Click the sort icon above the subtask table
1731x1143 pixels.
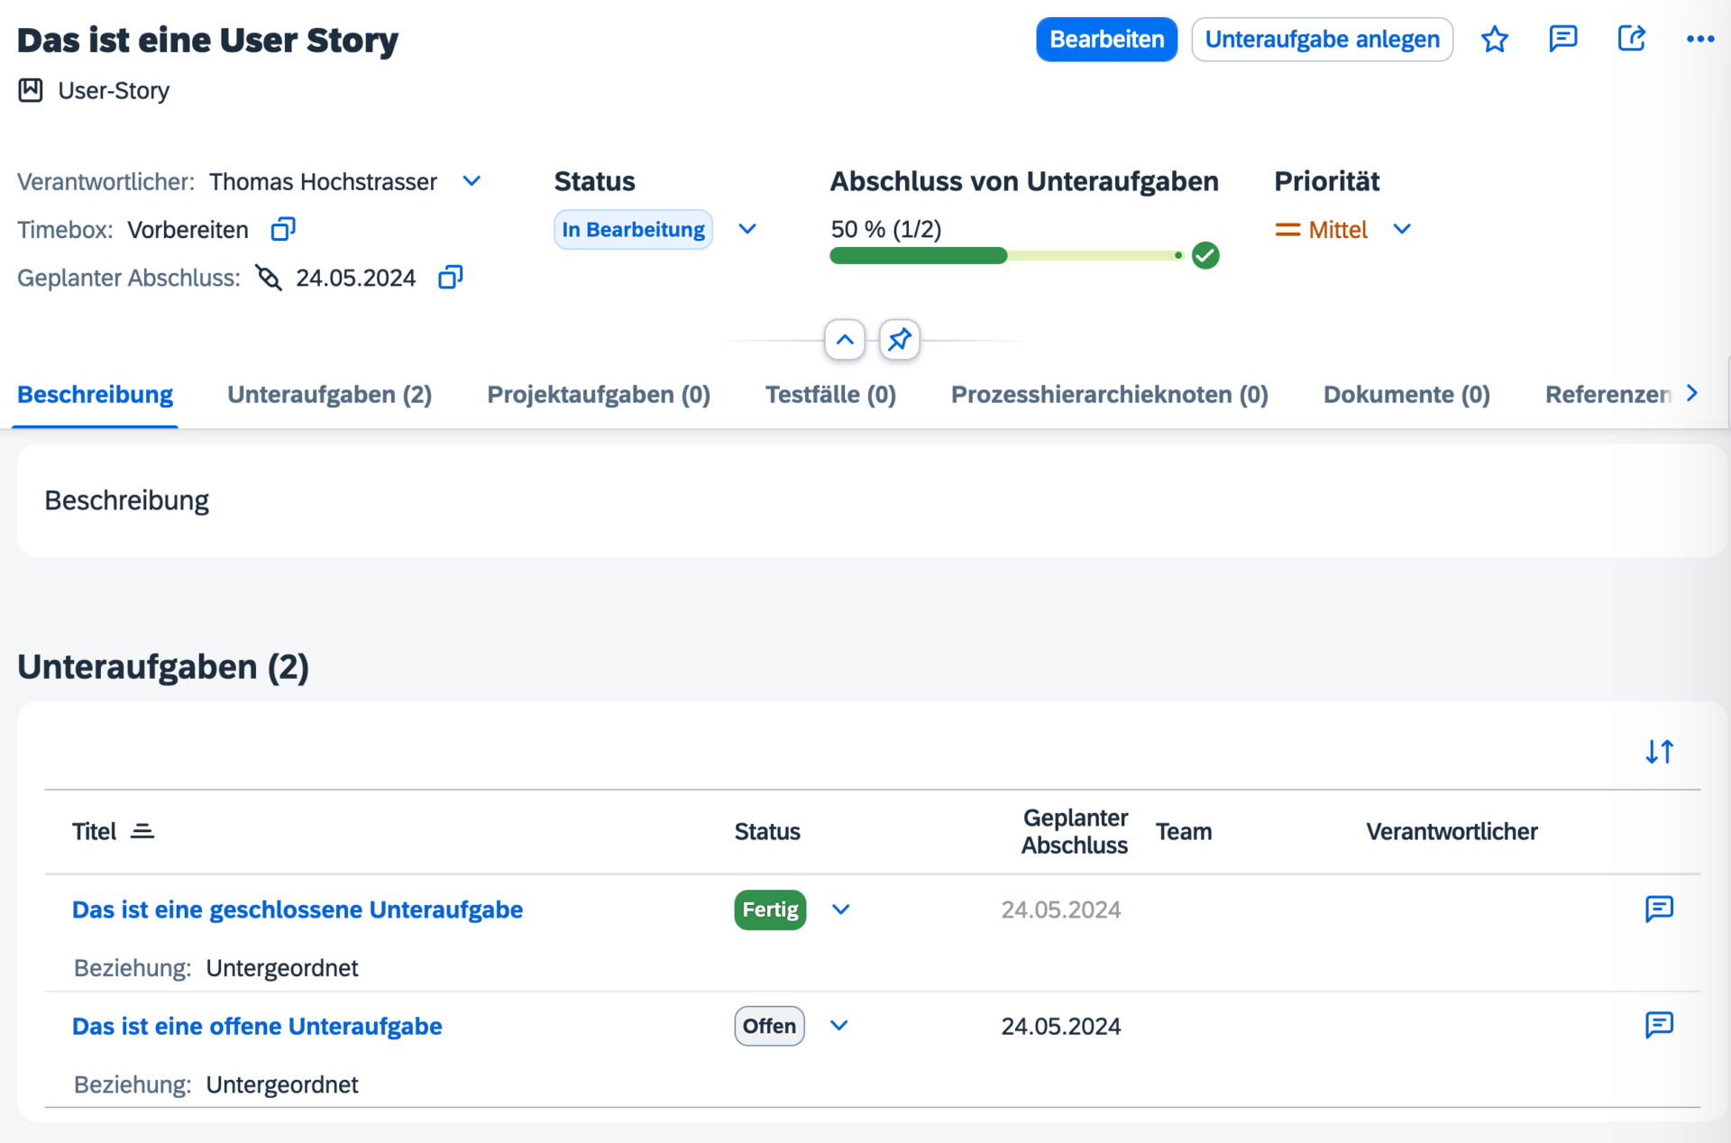[x=1660, y=750]
